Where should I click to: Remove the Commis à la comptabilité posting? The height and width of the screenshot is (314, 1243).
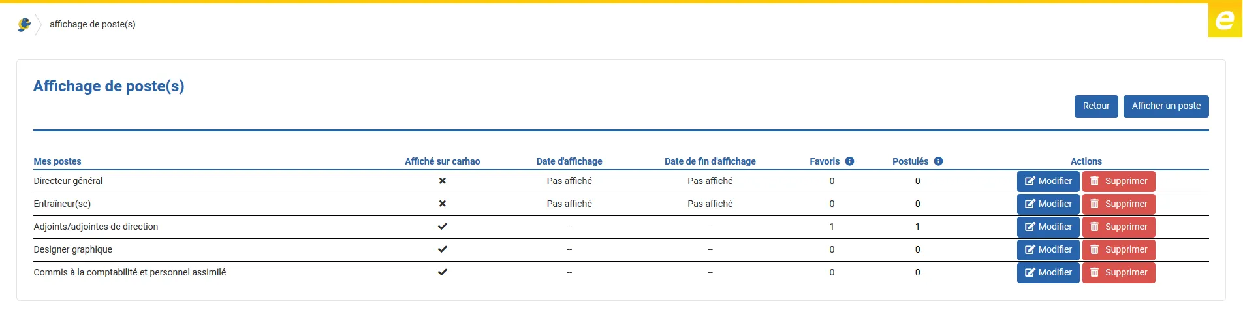coord(1119,273)
